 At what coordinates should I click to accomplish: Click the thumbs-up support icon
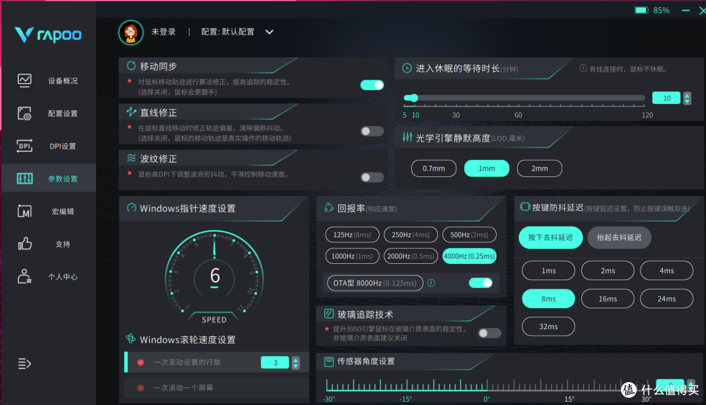coord(24,244)
